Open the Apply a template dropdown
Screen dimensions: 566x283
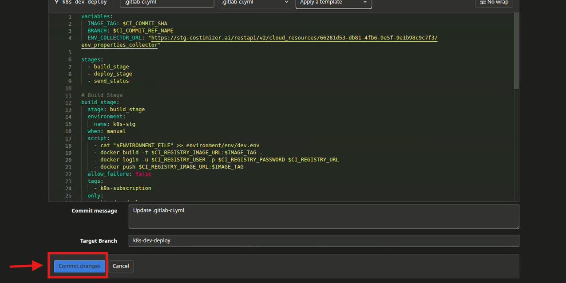pos(334,3)
